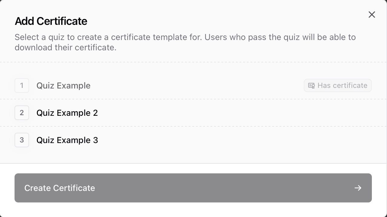The height and width of the screenshot is (217, 387).
Task: Click the Create Certificate progress bar area
Action: (x=193, y=188)
